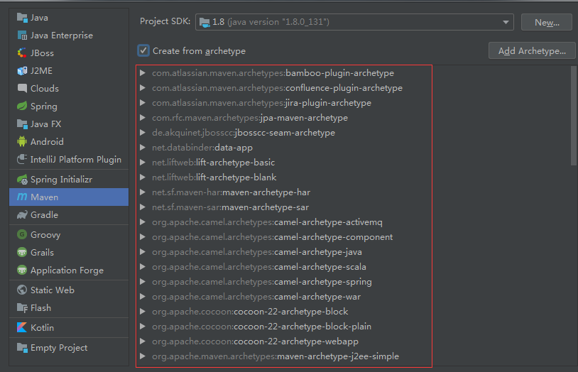This screenshot has height=372, width=578.
Task: Click the Gradle elephant icon
Action: click(22, 214)
